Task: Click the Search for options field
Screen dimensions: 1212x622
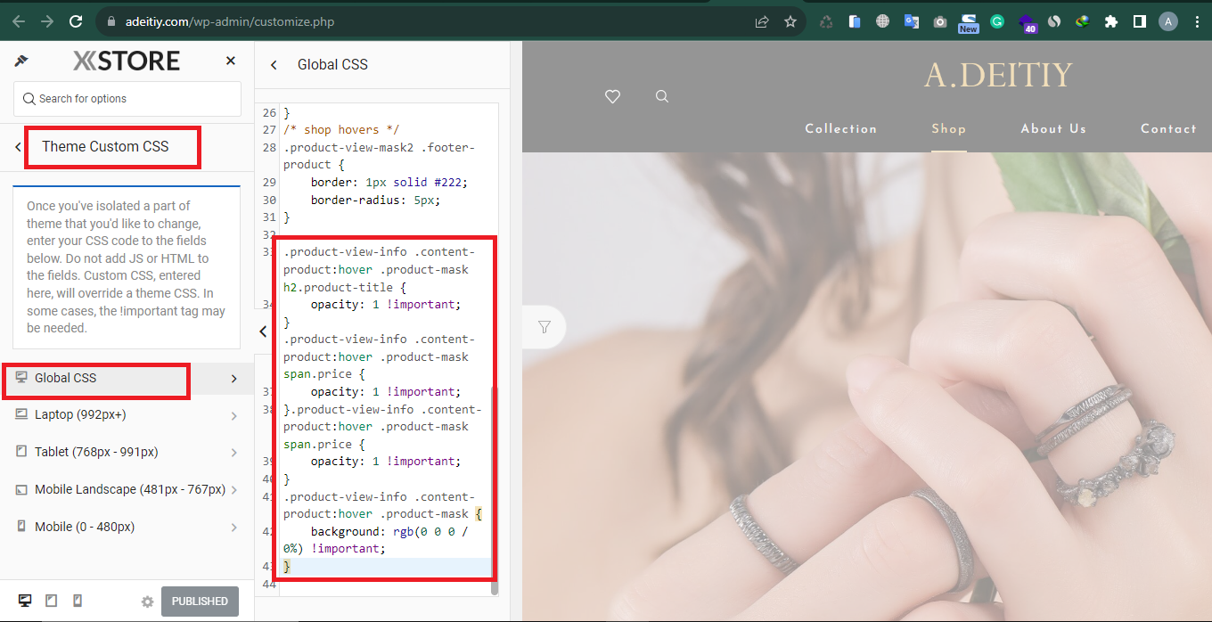Action: coord(127,99)
